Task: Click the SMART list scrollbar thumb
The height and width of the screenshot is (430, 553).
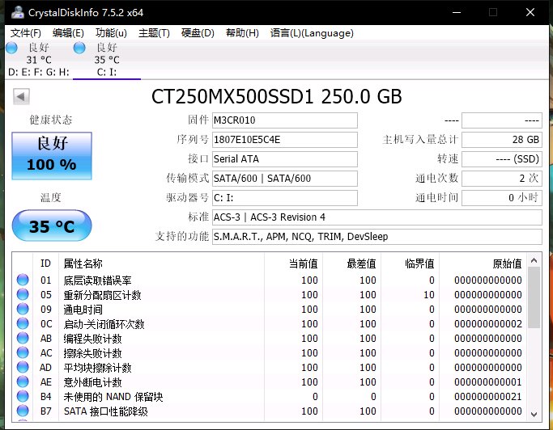Action: click(534, 297)
